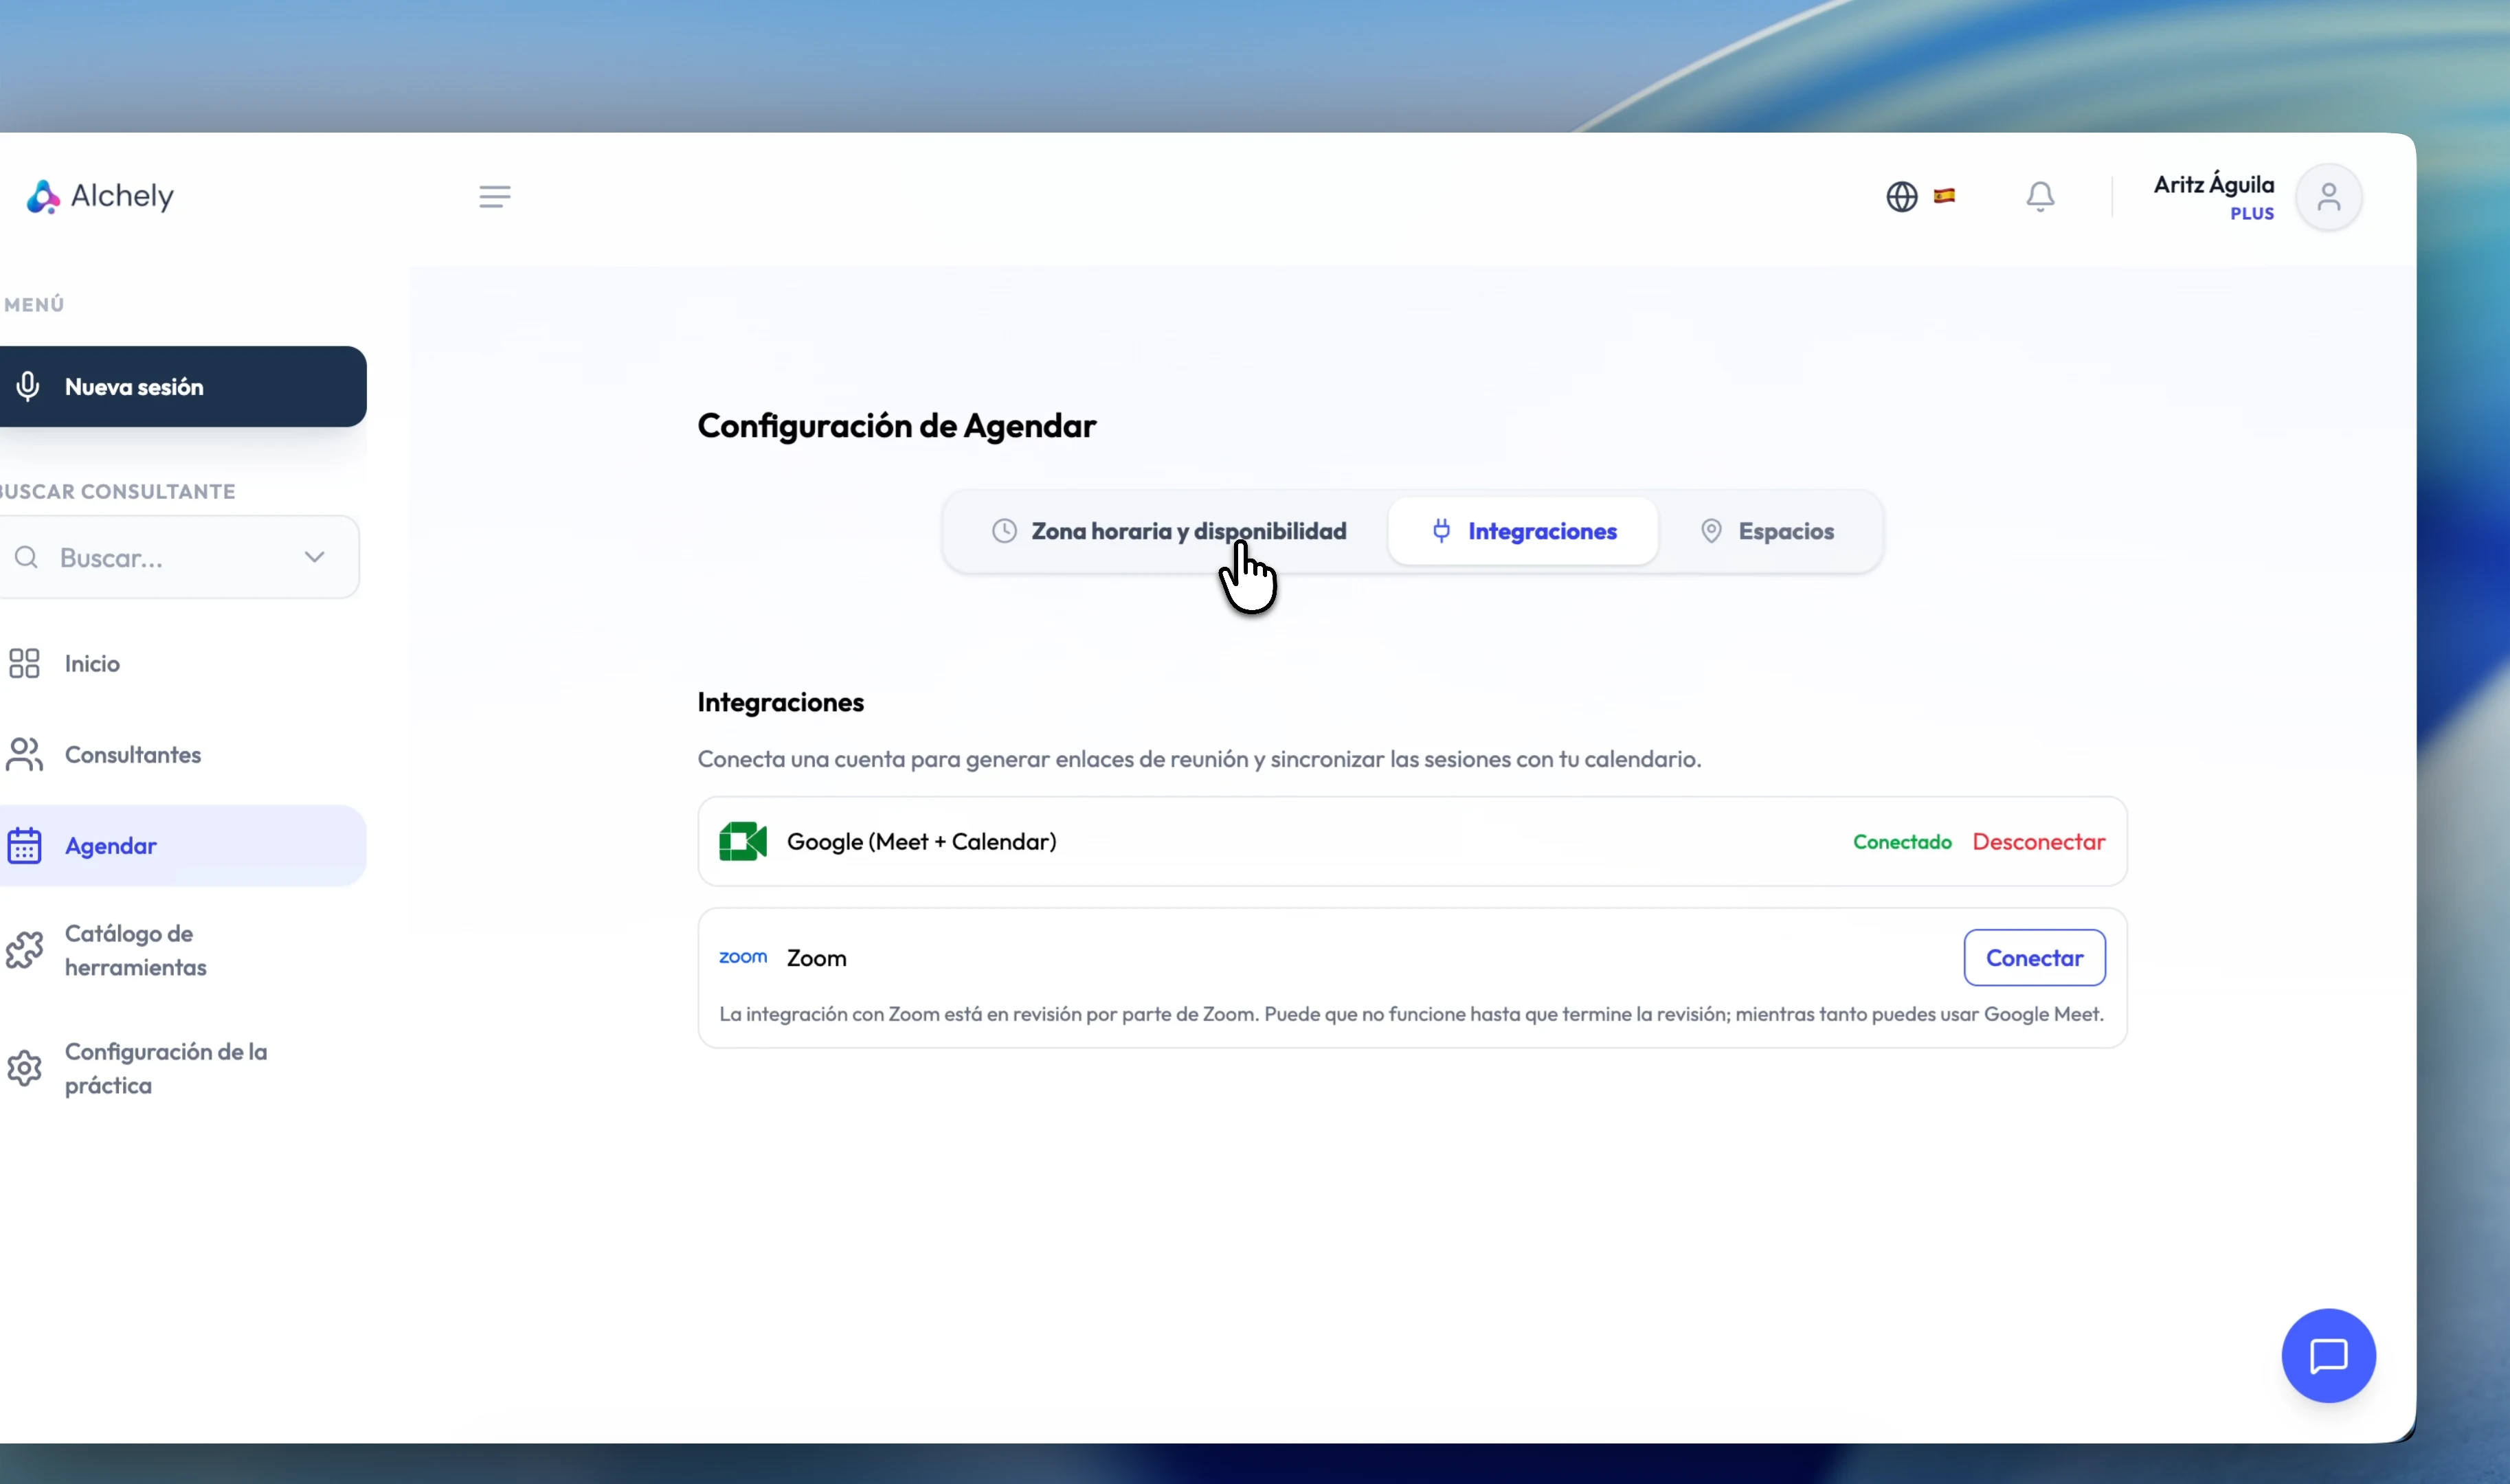Click the microphone icon in Nueva sesión
The image size is (2510, 1484).
28,386
